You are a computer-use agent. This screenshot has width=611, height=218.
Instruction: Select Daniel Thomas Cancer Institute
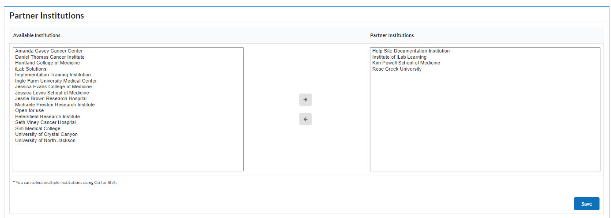pos(50,57)
